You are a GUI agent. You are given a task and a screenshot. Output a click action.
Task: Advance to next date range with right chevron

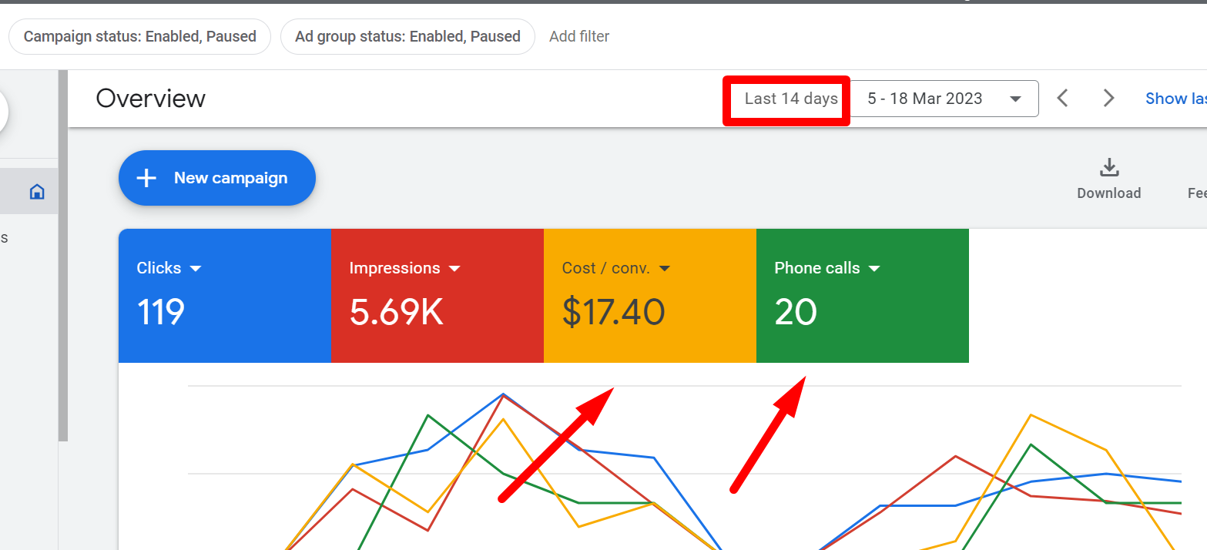(x=1108, y=99)
